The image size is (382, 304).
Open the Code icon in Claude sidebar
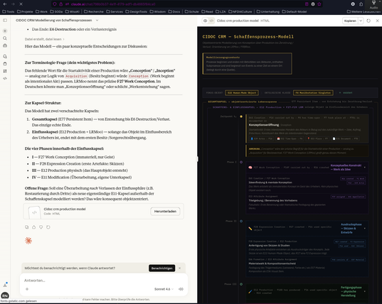(5, 78)
